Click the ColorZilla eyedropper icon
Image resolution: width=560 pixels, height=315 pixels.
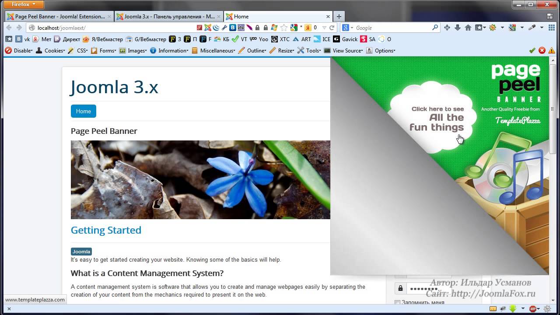[x=532, y=28]
